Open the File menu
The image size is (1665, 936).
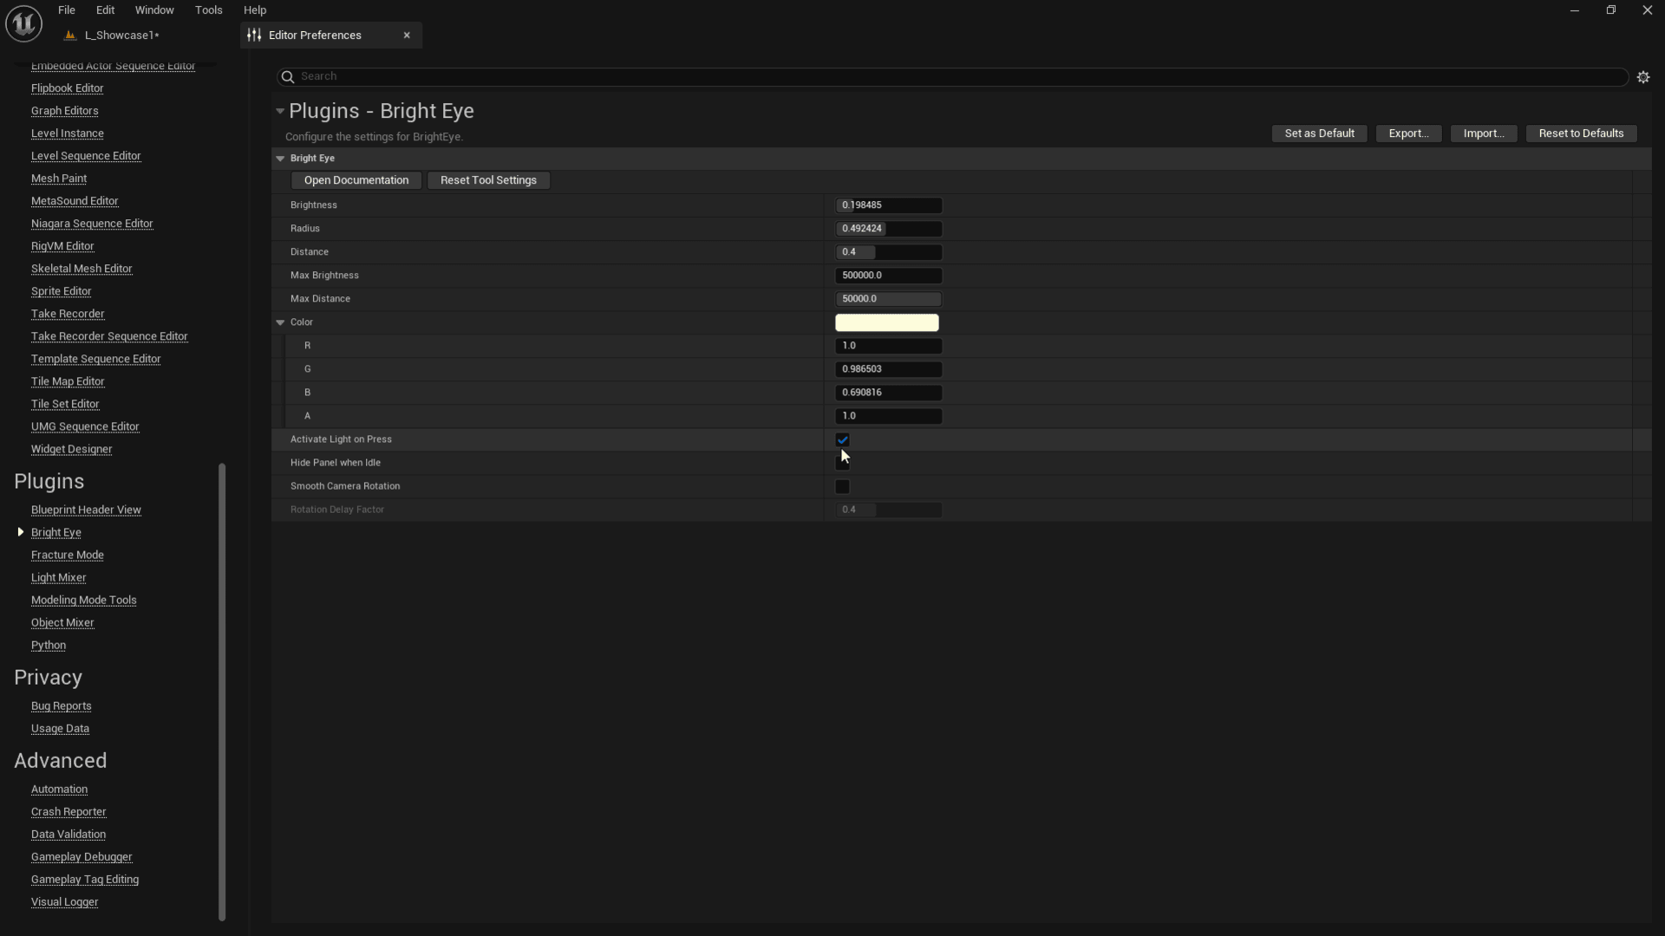click(x=67, y=10)
